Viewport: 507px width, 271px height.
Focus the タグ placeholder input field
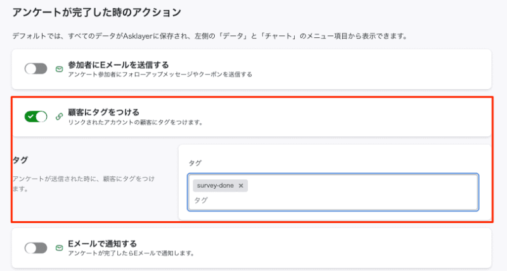(x=333, y=200)
